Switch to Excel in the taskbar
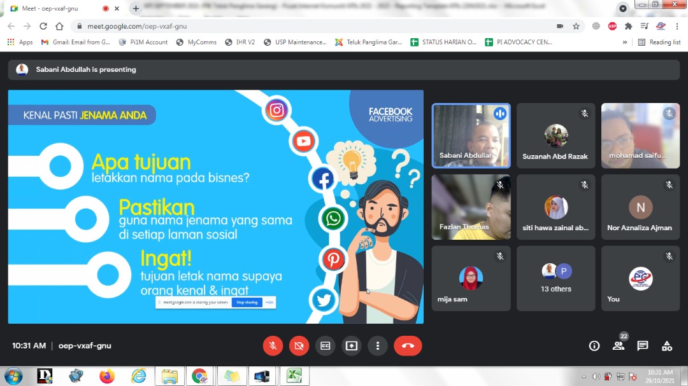Viewport: 688px width, 386px height. tap(294, 376)
